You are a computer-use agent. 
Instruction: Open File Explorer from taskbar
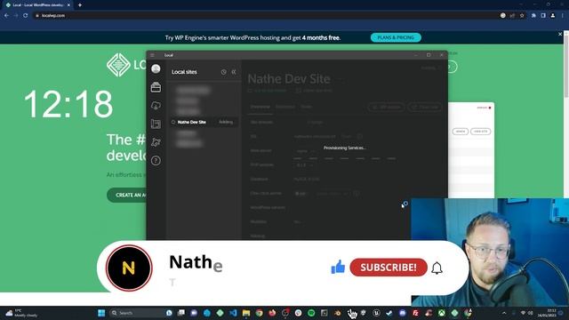246,313
